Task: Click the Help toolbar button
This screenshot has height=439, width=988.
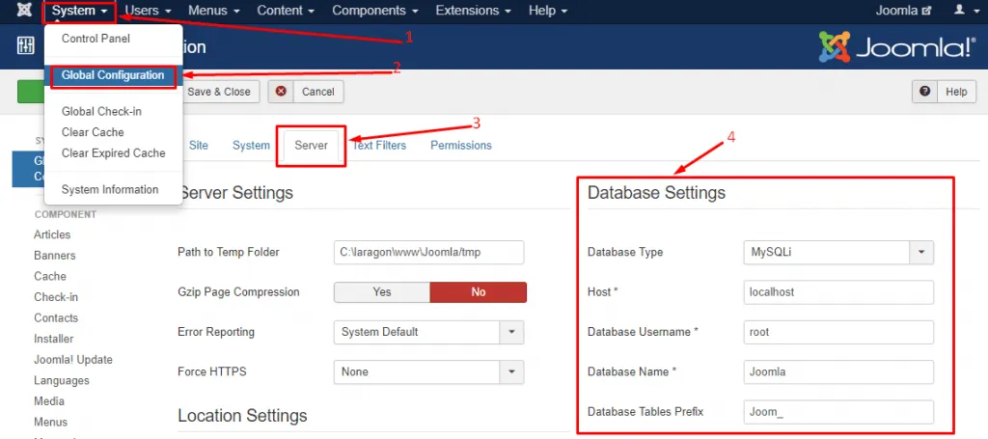Action: [944, 92]
